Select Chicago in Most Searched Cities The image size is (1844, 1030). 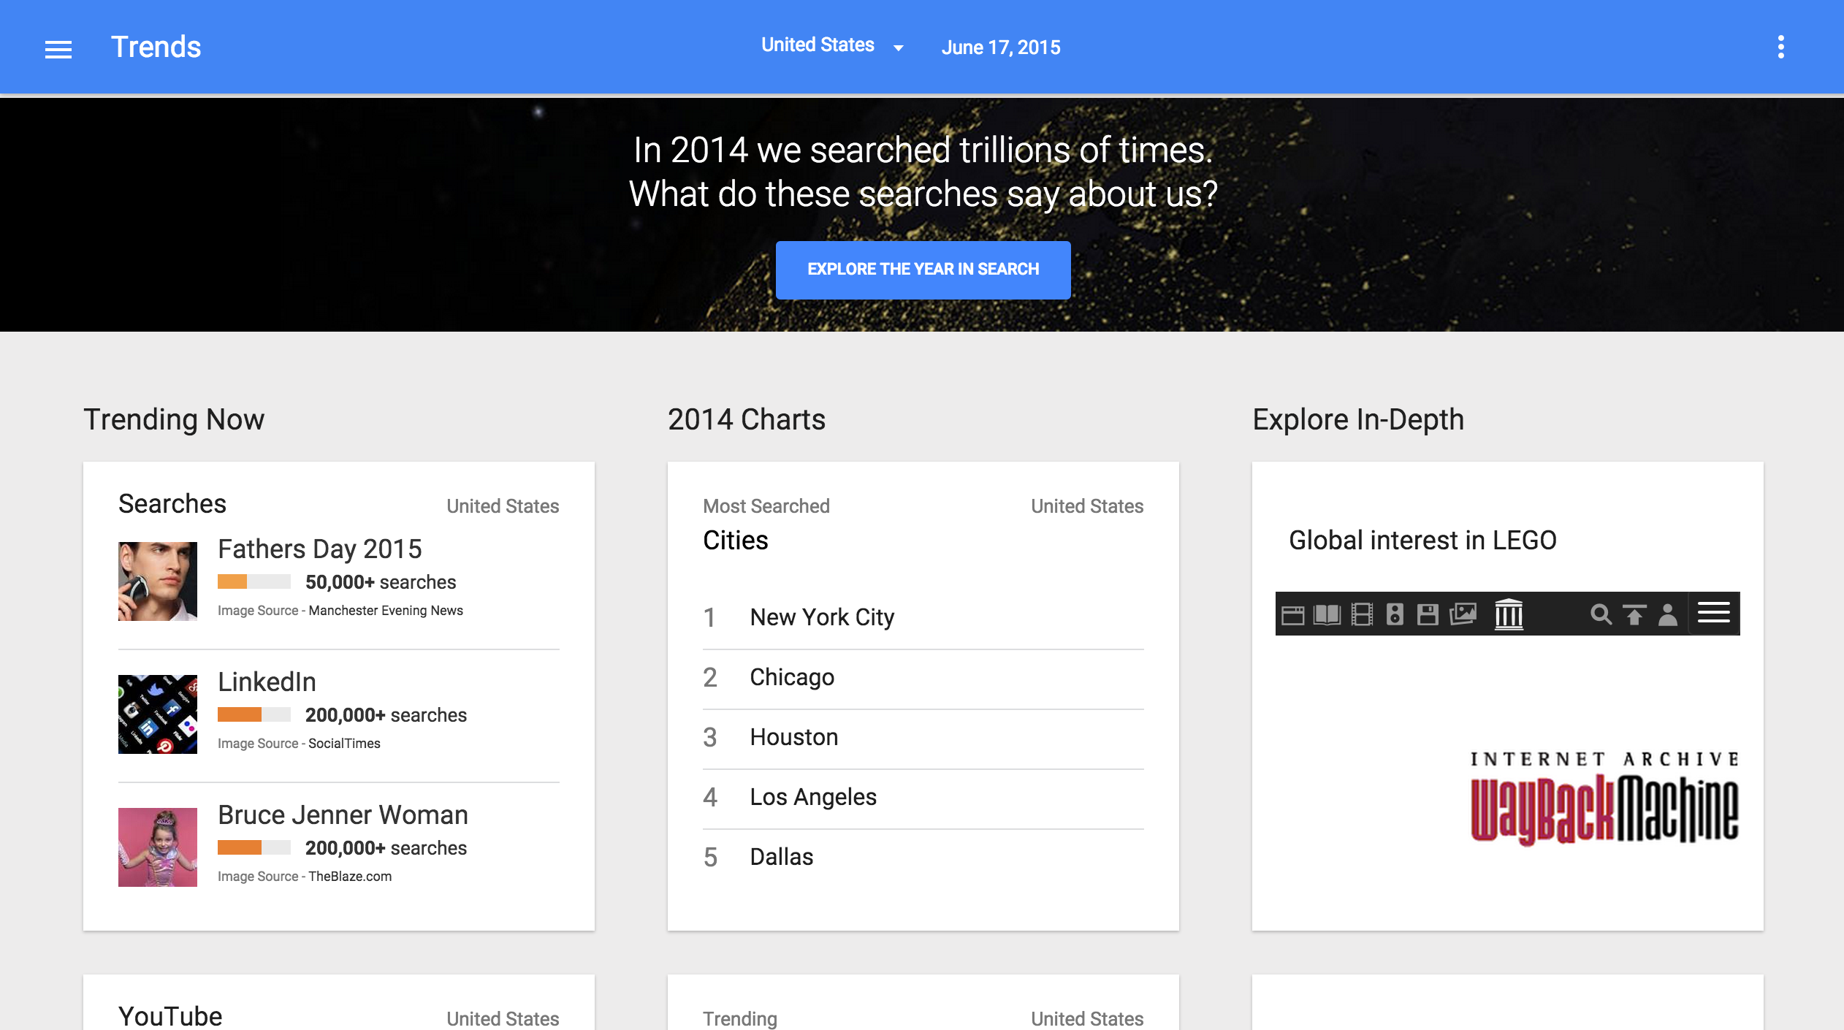[791, 677]
